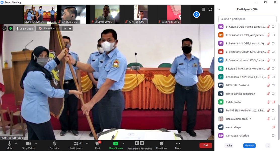
Task: Click the Invite button
Action: 229,145
